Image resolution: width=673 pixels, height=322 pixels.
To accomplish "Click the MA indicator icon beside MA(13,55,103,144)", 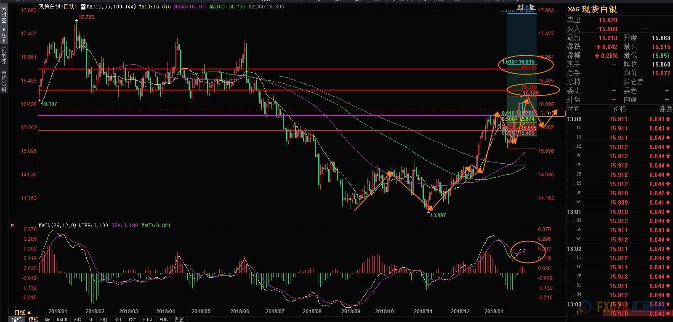I will [x=82, y=7].
